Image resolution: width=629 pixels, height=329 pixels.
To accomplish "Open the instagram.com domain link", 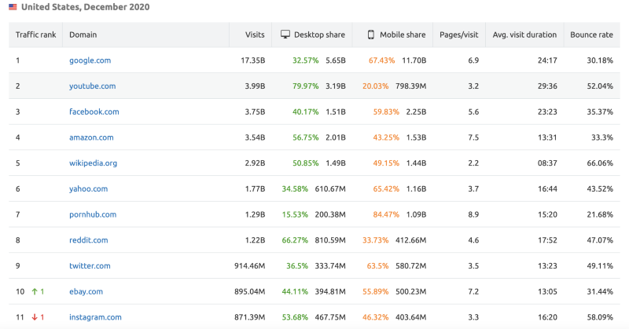I will pyautogui.click(x=95, y=317).
